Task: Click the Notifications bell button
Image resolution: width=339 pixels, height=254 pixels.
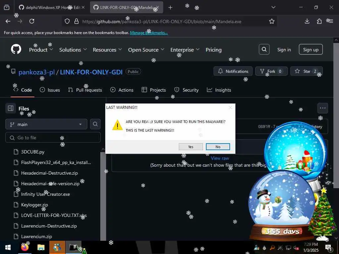Action: point(233,71)
